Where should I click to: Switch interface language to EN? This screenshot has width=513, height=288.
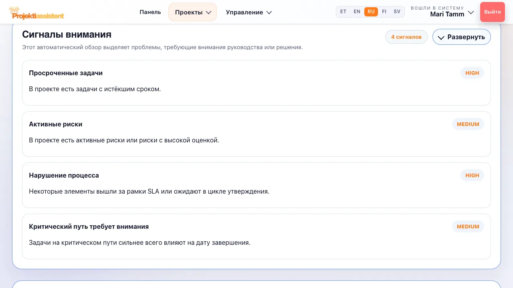357,12
